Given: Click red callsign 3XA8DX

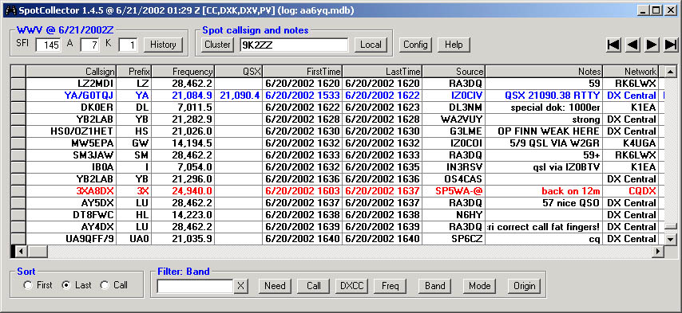Looking at the screenshot, I should coord(95,191).
